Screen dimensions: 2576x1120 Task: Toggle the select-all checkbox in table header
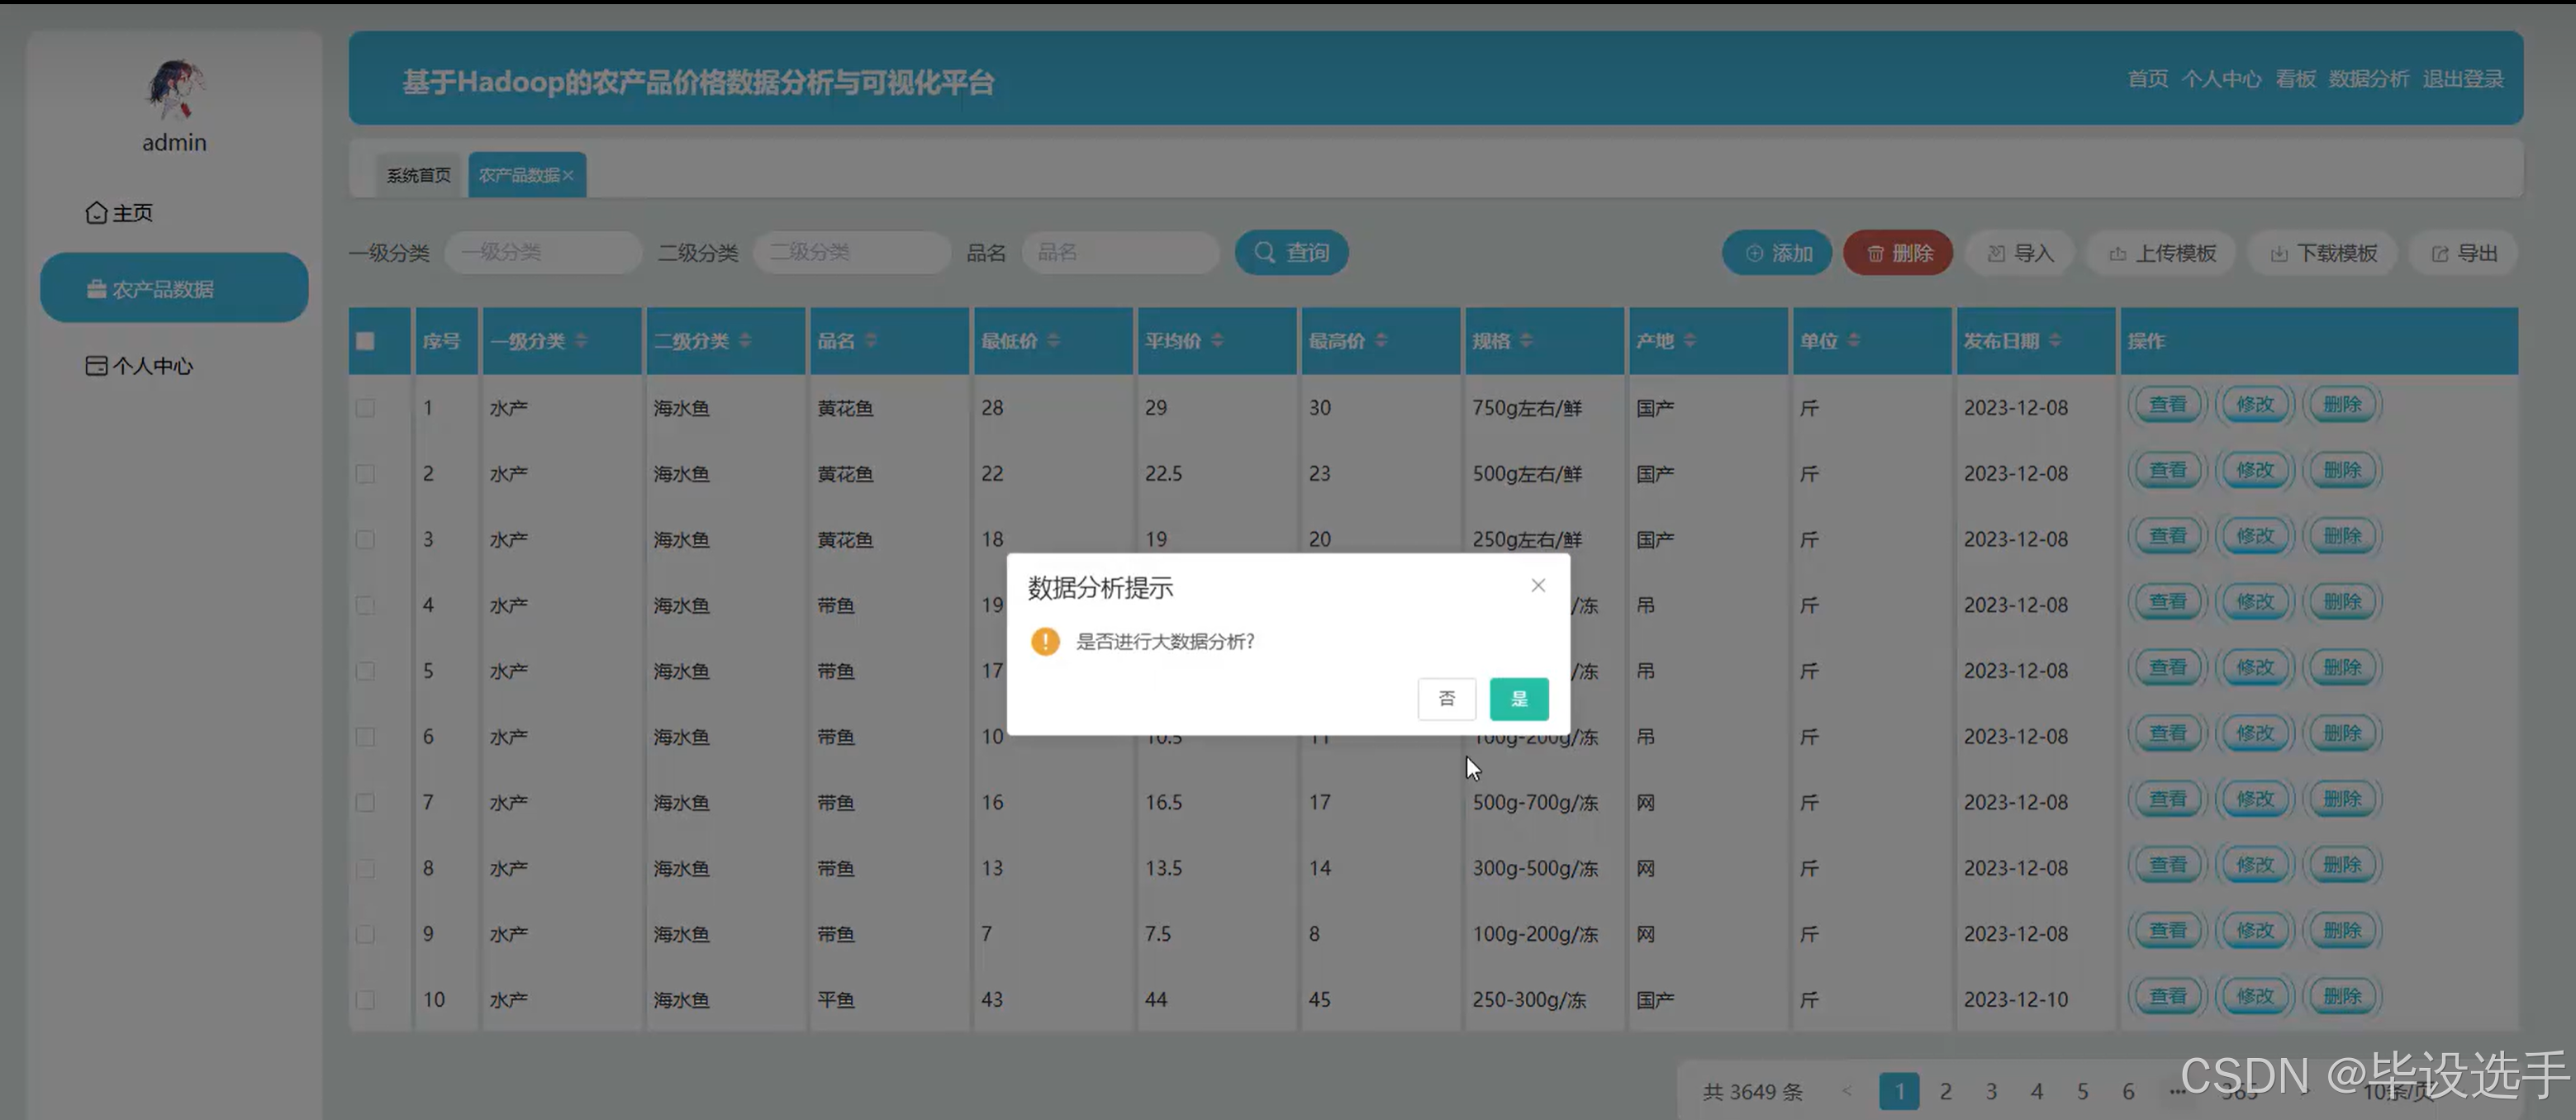365,341
